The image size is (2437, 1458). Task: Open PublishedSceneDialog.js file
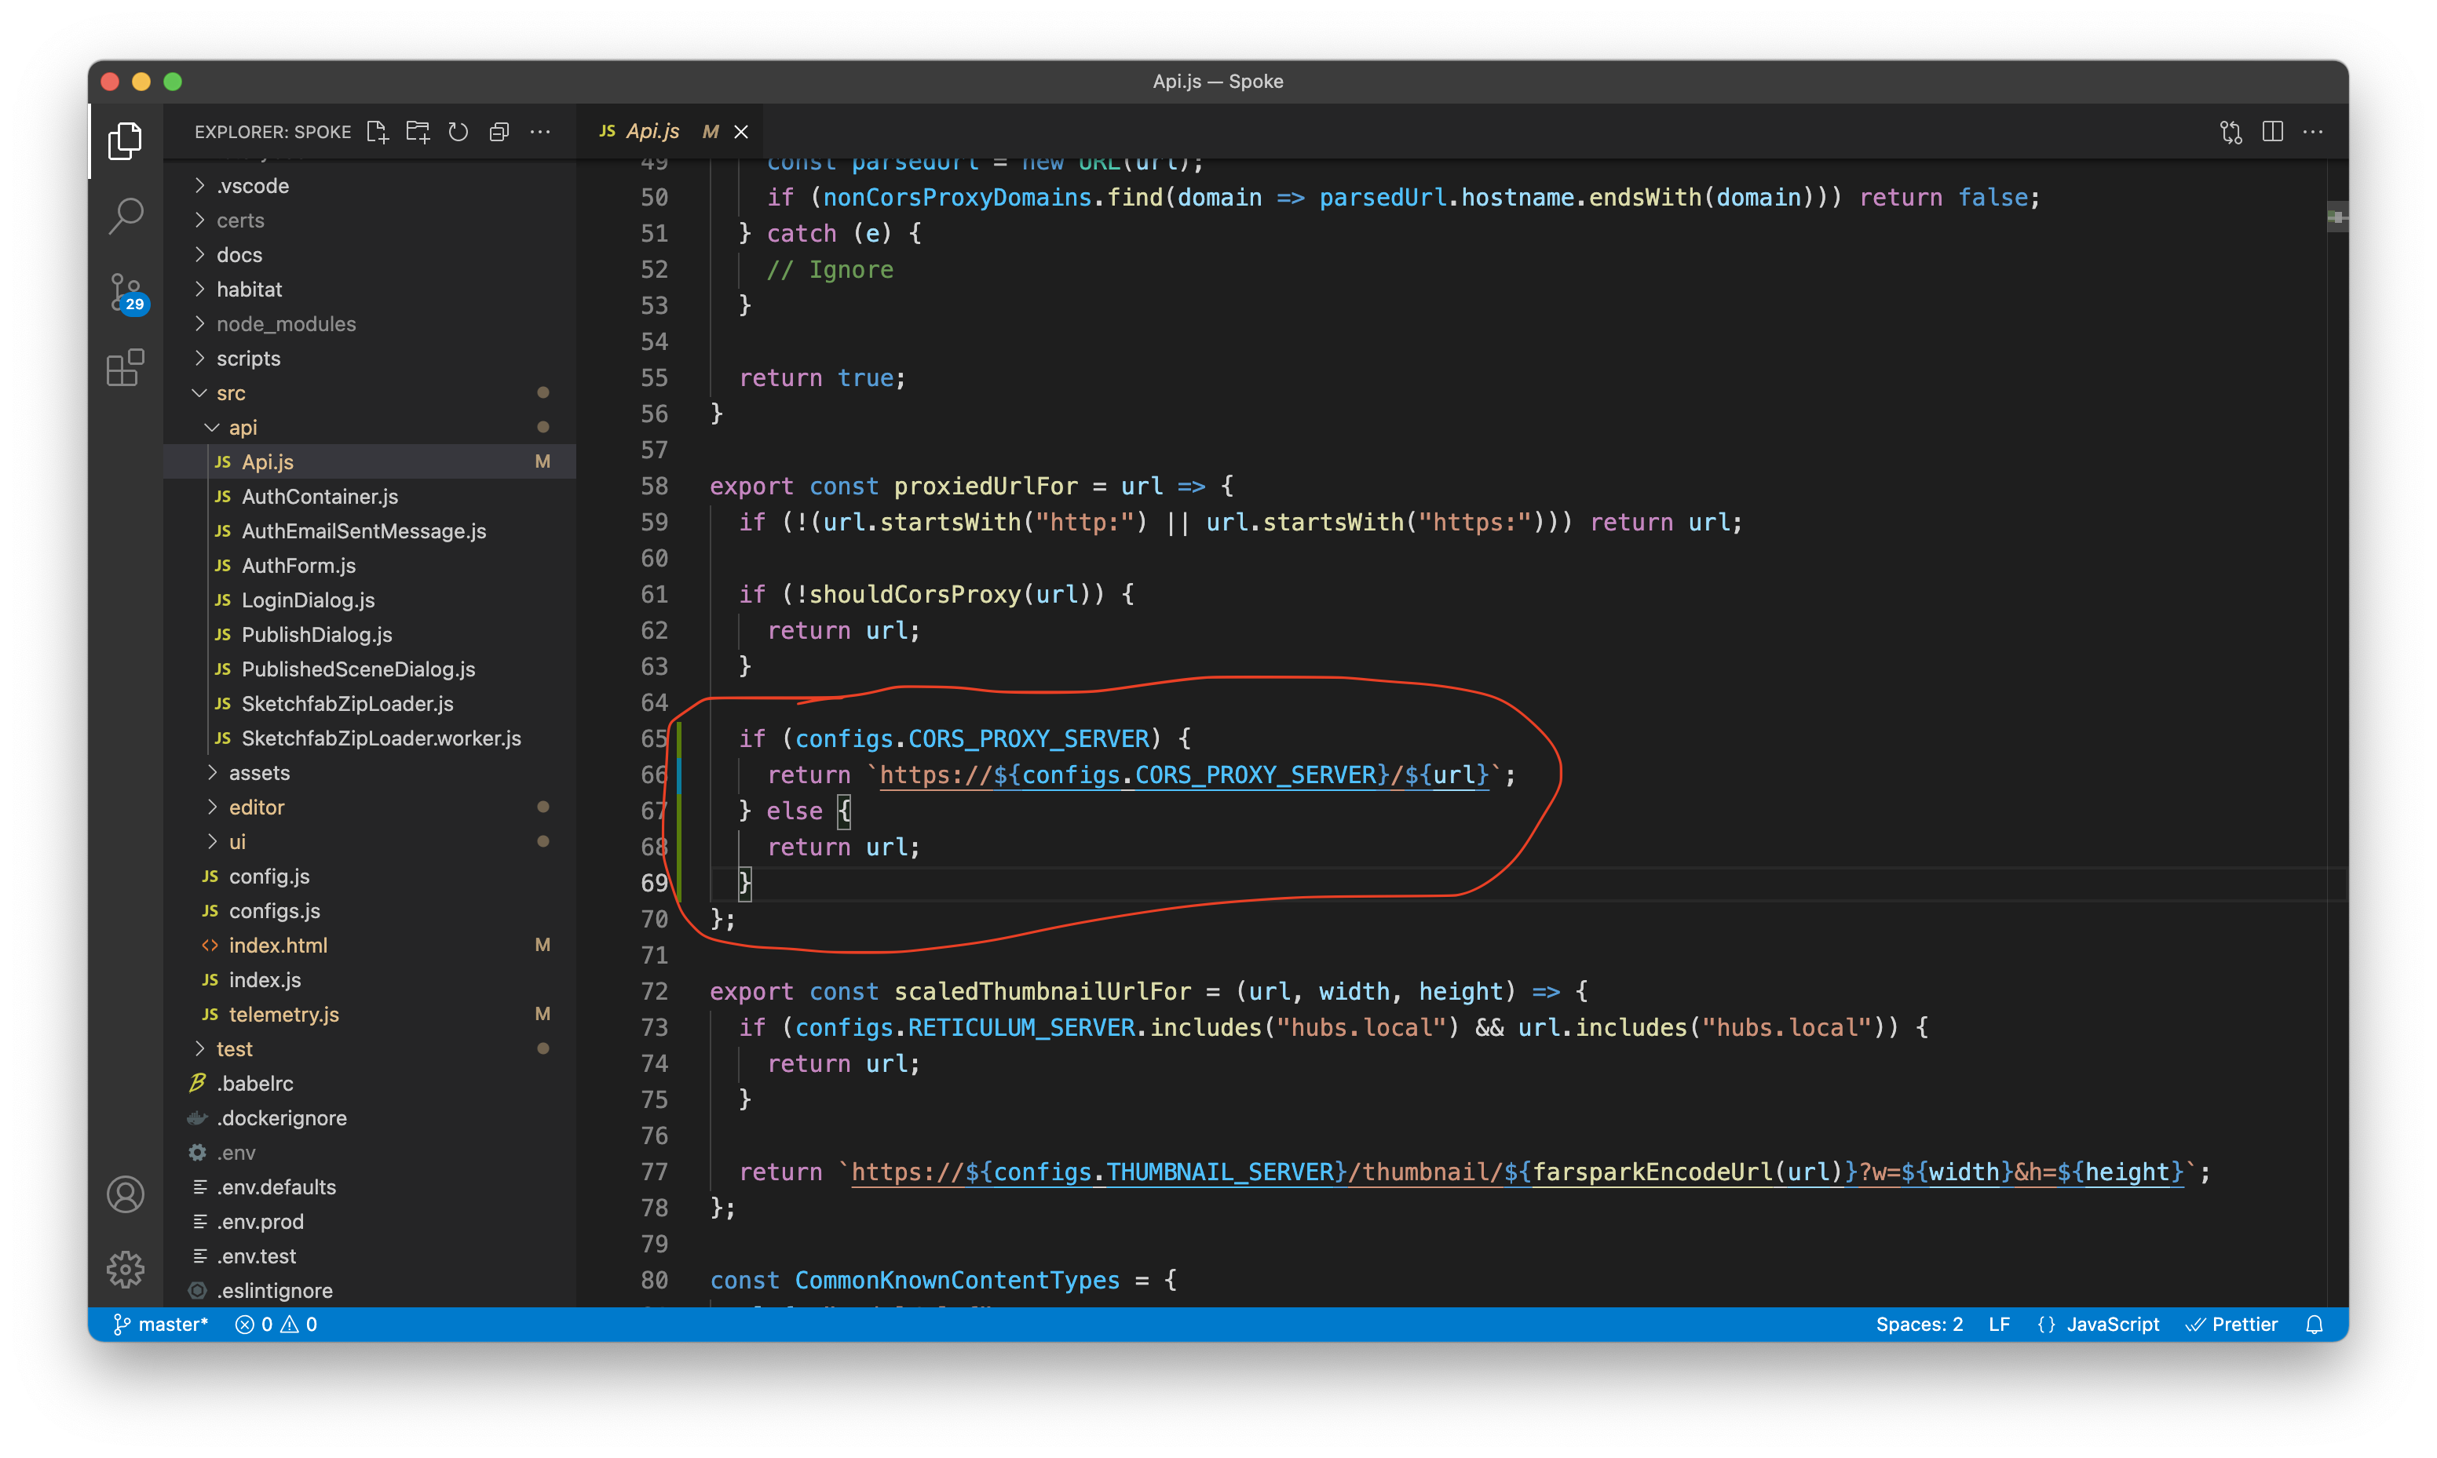point(370,669)
